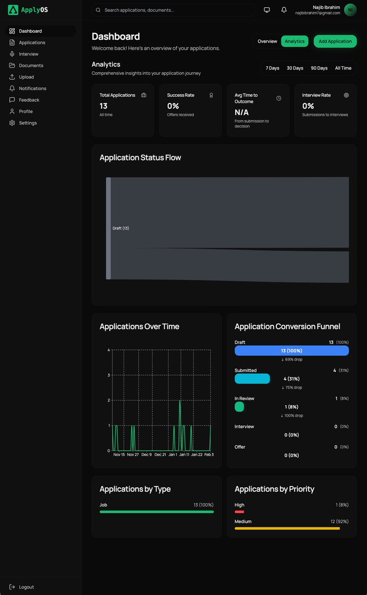367x595 pixels.
Task: Click the N/A average time value
Action: [242, 113]
